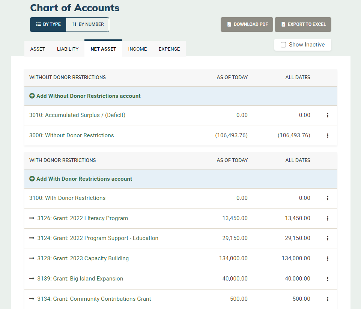Open options menu for 3000 Without Donor Restrictions

pos(328,136)
